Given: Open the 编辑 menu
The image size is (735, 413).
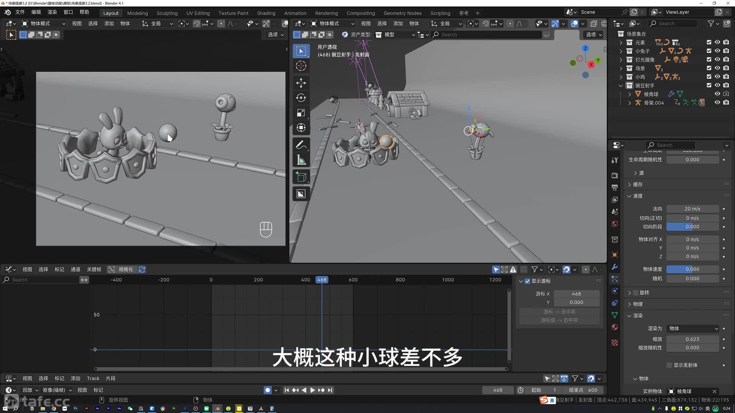Looking at the screenshot, I should (36, 12).
